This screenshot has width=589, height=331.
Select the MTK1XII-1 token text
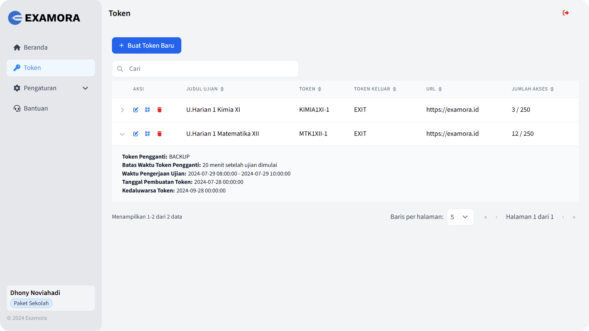click(x=313, y=134)
